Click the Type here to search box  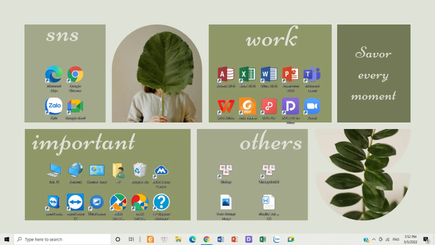pos(63,239)
